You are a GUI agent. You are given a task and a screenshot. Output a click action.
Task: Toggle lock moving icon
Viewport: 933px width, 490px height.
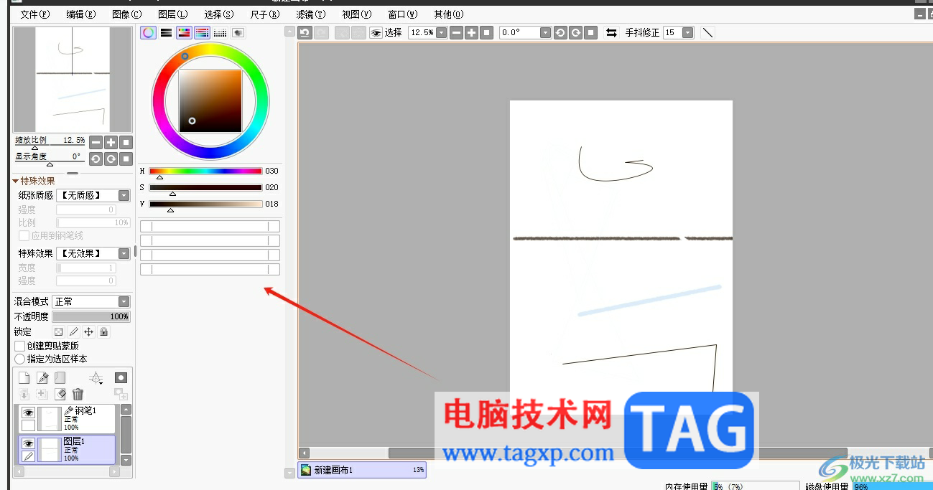coord(88,332)
